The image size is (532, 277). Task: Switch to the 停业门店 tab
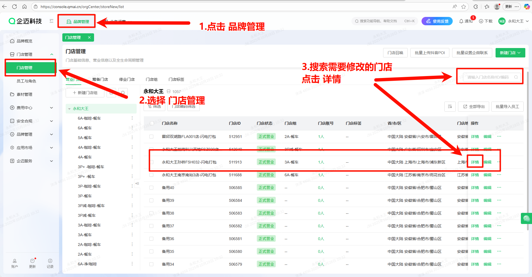(x=127, y=79)
